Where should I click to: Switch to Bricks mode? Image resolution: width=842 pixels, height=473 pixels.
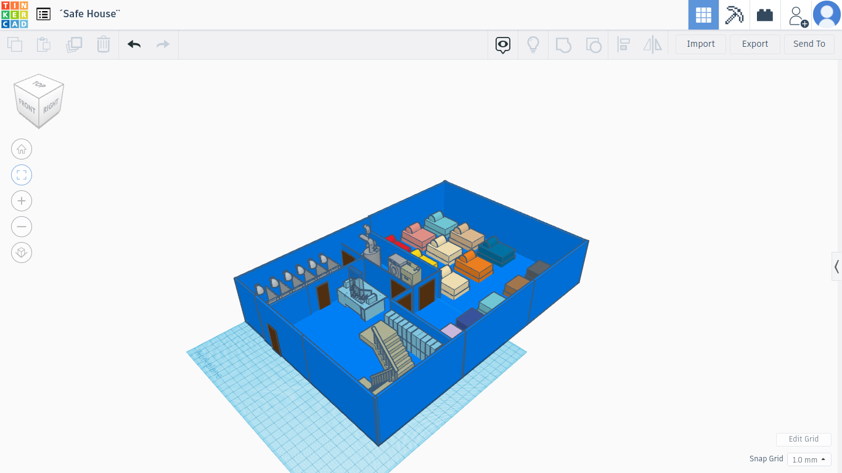coord(765,15)
